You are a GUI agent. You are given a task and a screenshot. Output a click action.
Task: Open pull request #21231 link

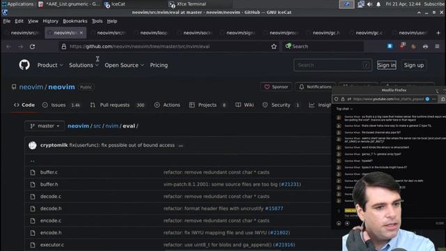click(x=290, y=184)
